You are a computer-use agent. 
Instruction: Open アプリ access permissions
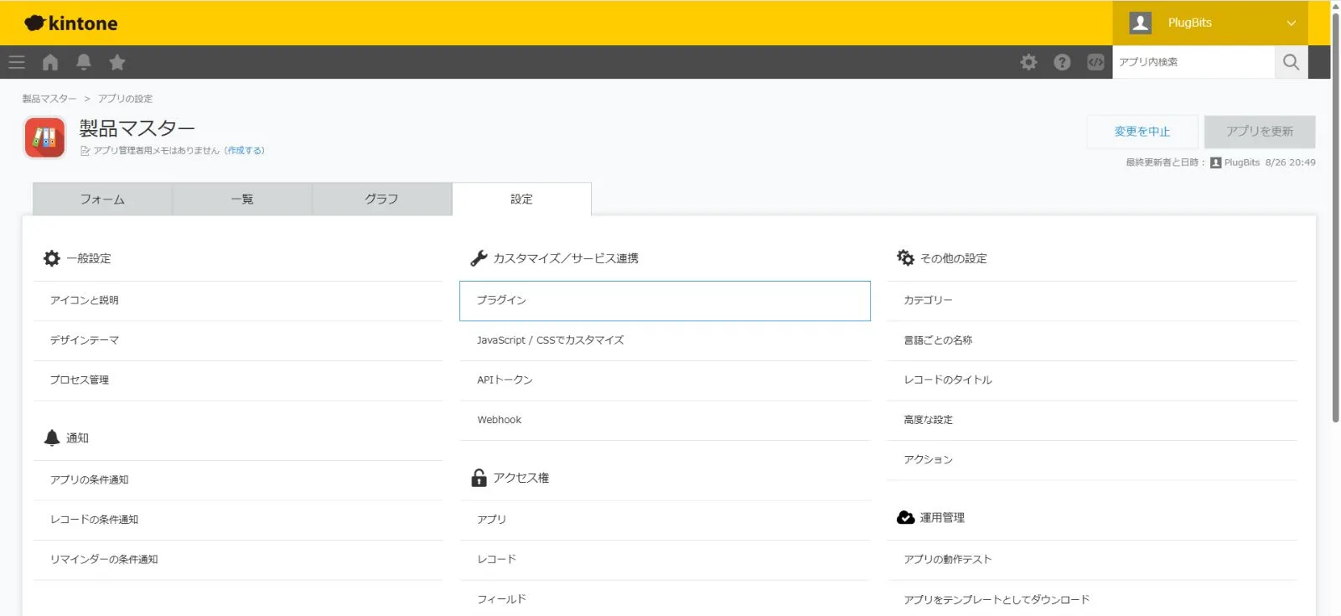coord(665,520)
